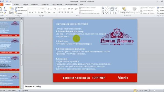The height and width of the screenshot is (92, 164).
Task: Open Эффекты фигур dropdown
Action: [148, 13]
